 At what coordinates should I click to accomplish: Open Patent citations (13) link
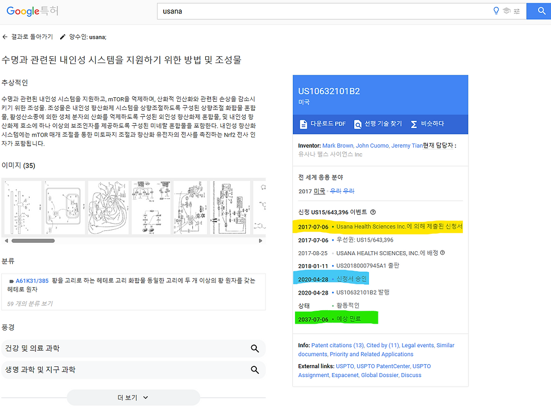pyautogui.click(x=338, y=346)
